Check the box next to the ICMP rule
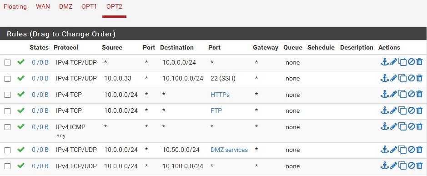The width and height of the screenshot is (427, 176). [8, 127]
